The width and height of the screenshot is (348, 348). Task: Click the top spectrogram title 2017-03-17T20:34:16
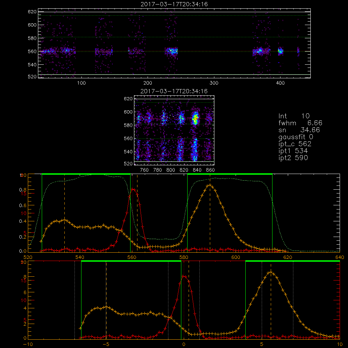click(x=174, y=4)
